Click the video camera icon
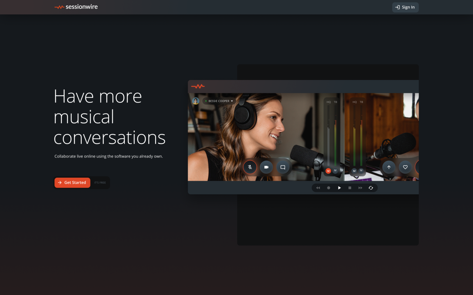The image size is (473, 295). coord(266,167)
